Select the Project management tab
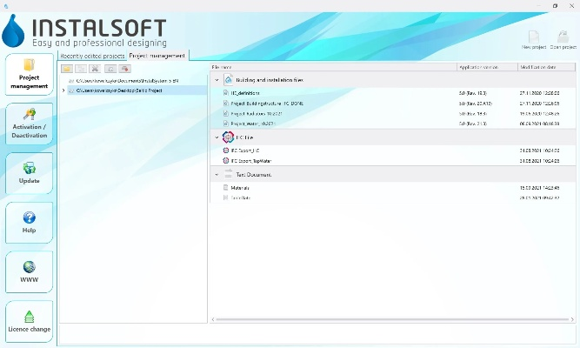 click(157, 56)
